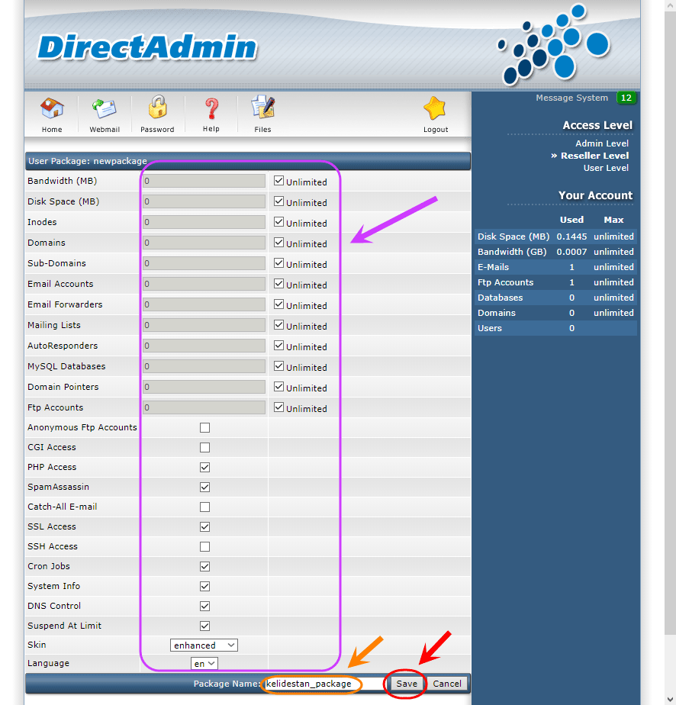Switch to User Level access

(x=606, y=168)
